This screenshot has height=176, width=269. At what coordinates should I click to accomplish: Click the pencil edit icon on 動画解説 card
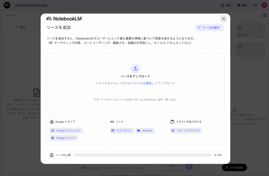point(261,27)
